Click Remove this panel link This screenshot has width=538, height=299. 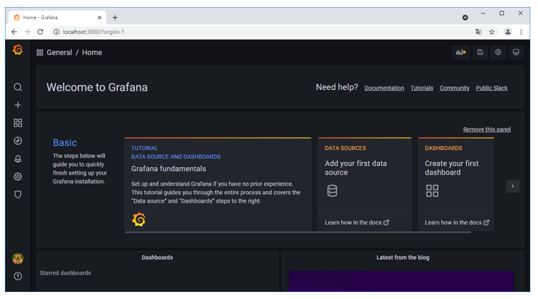click(486, 129)
